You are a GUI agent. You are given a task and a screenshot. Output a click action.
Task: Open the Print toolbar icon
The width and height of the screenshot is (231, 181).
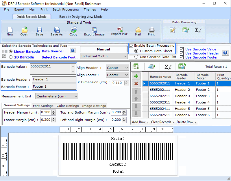click(151, 30)
